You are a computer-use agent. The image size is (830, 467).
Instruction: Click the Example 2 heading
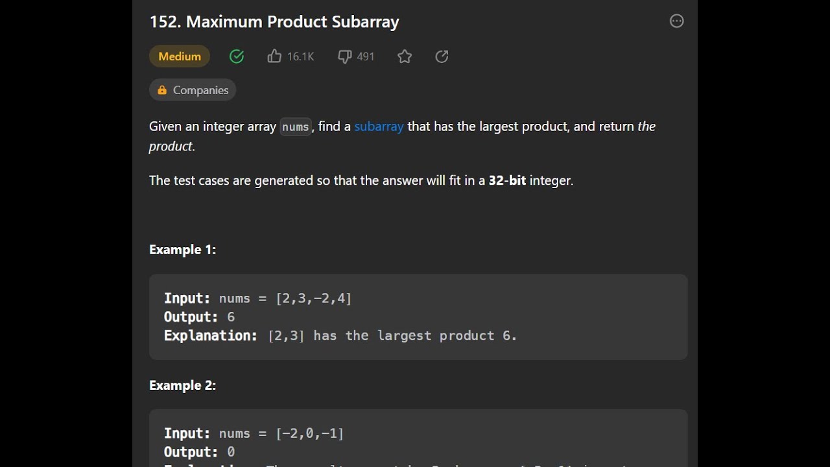point(182,385)
